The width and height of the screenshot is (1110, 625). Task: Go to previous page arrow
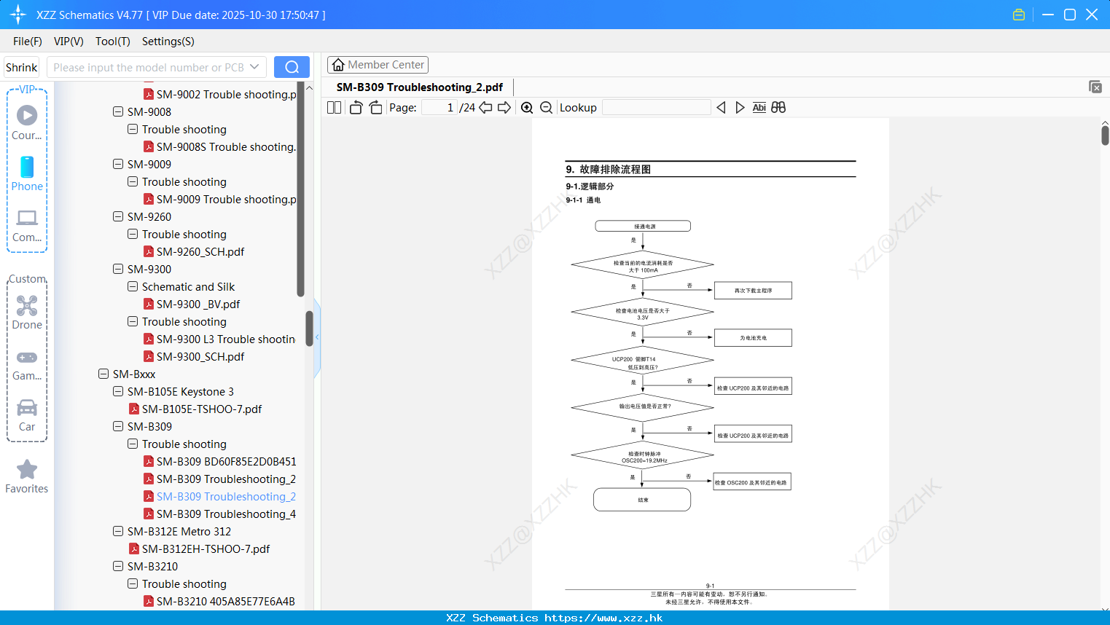click(x=485, y=108)
